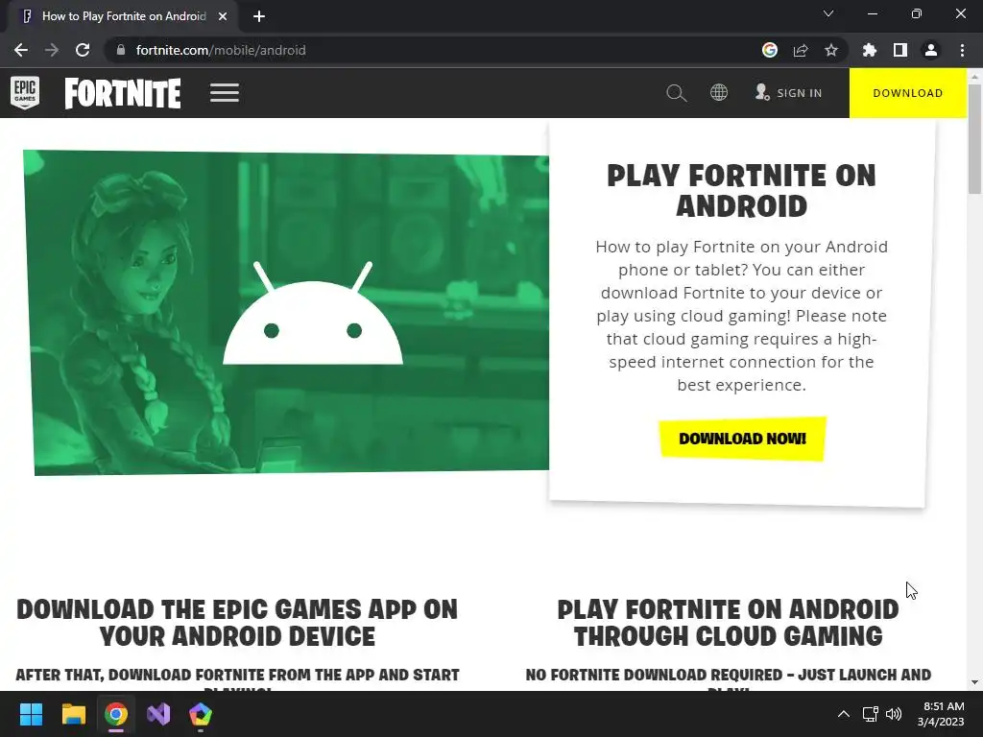Open the Windows Start menu
Screen dimensions: 983x737
pos(31,714)
